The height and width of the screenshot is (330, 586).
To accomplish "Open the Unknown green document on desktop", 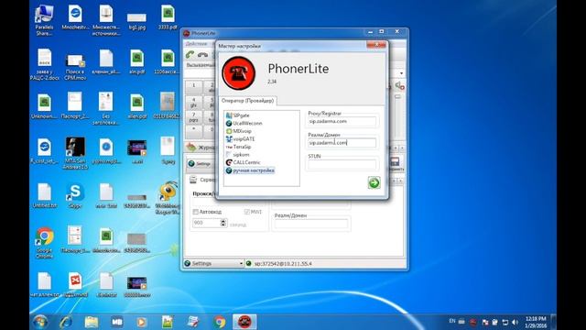I will (x=44, y=106).
